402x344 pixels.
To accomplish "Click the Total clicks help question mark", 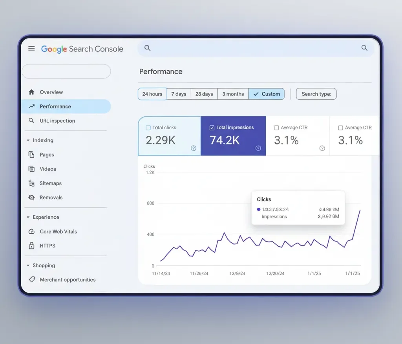I will pyautogui.click(x=193, y=148).
